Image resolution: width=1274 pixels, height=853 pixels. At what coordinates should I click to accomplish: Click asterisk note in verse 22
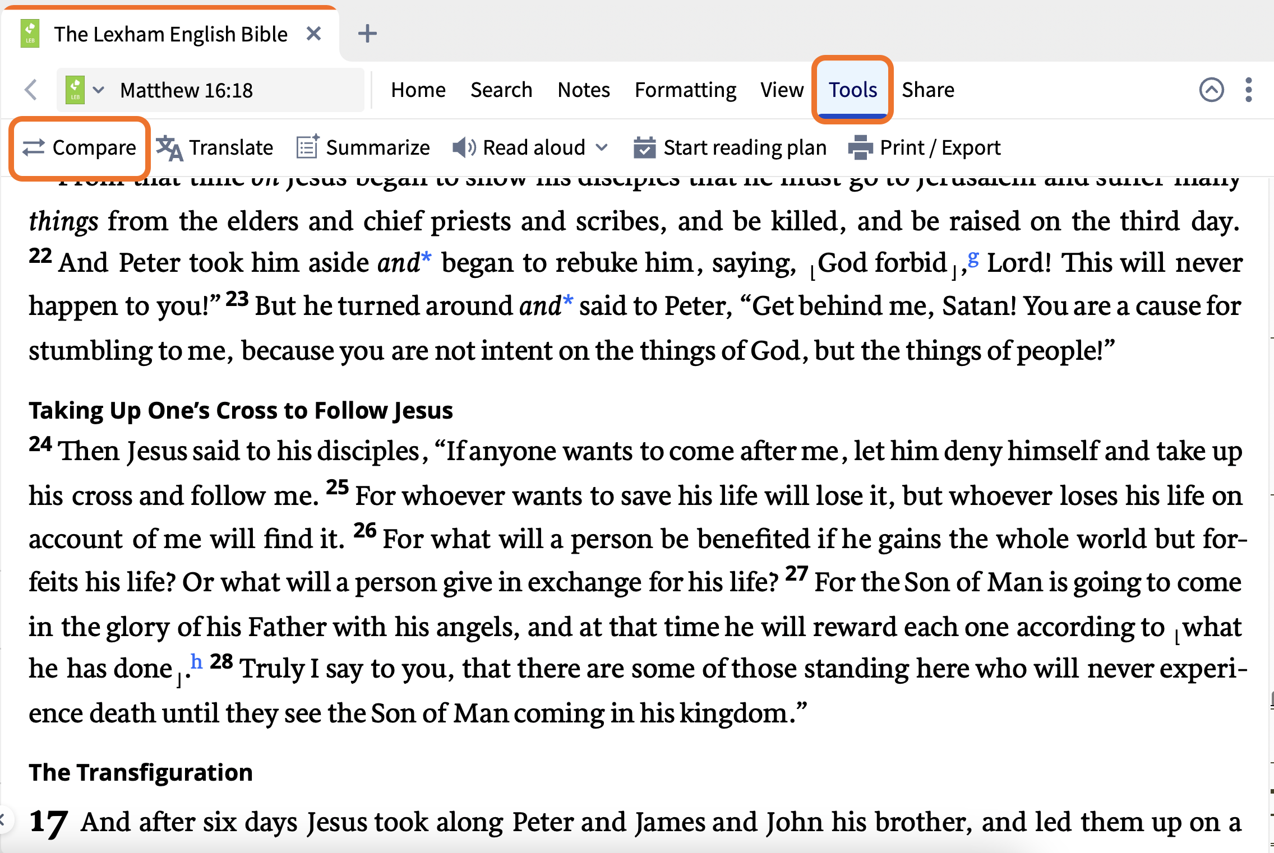point(426,258)
